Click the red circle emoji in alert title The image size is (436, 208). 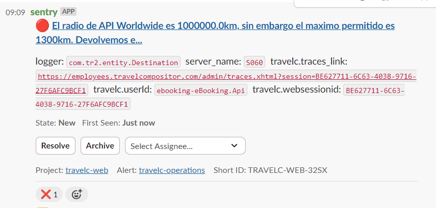(41, 25)
